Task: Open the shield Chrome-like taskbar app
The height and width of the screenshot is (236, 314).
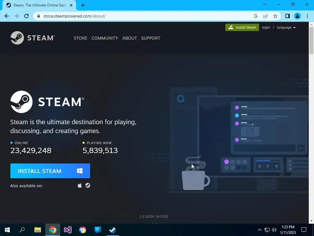Action: pyautogui.click(x=83, y=230)
